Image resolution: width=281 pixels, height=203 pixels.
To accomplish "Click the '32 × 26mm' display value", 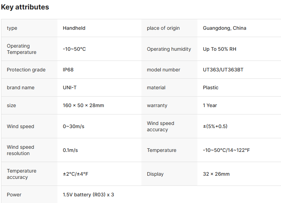I will (x=216, y=174).
